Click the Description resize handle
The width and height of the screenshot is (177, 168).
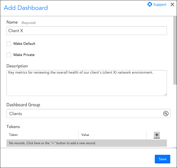point(165,94)
